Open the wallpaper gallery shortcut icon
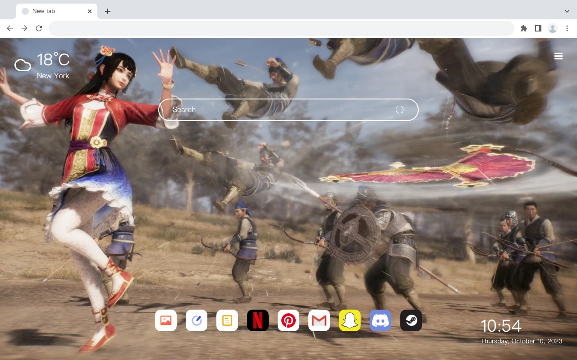Image resolution: width=577 pixels, height=360 pixels. coord(166,320)
